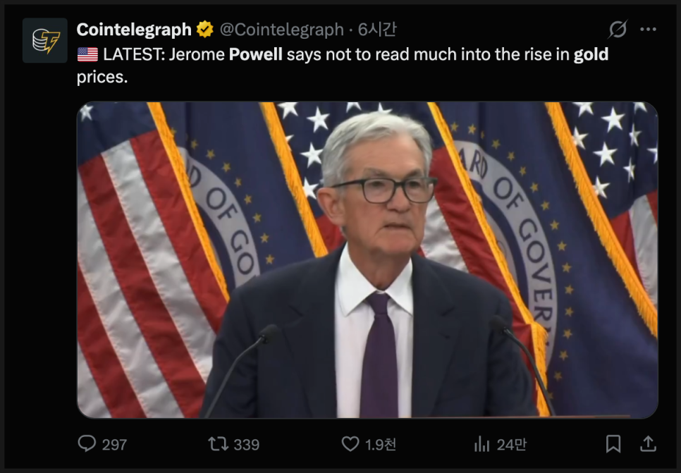Click the 1.9천 likes count
681x473 pixels.
click(381, 445)
